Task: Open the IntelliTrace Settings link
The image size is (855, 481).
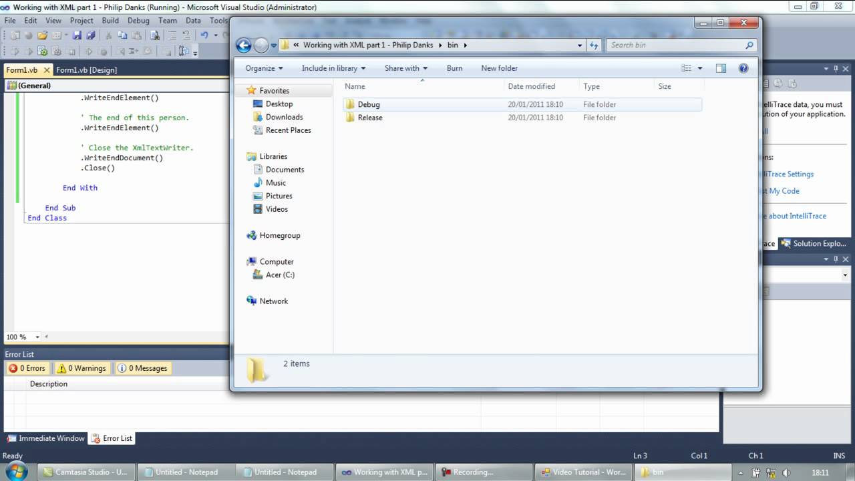Action: point(788,174)
